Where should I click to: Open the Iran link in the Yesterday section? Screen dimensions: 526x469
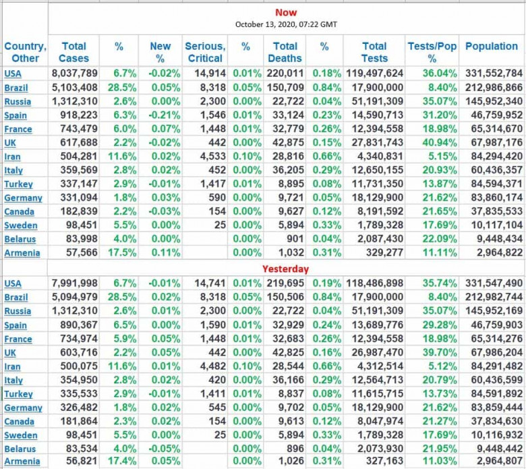pos(13,367)
